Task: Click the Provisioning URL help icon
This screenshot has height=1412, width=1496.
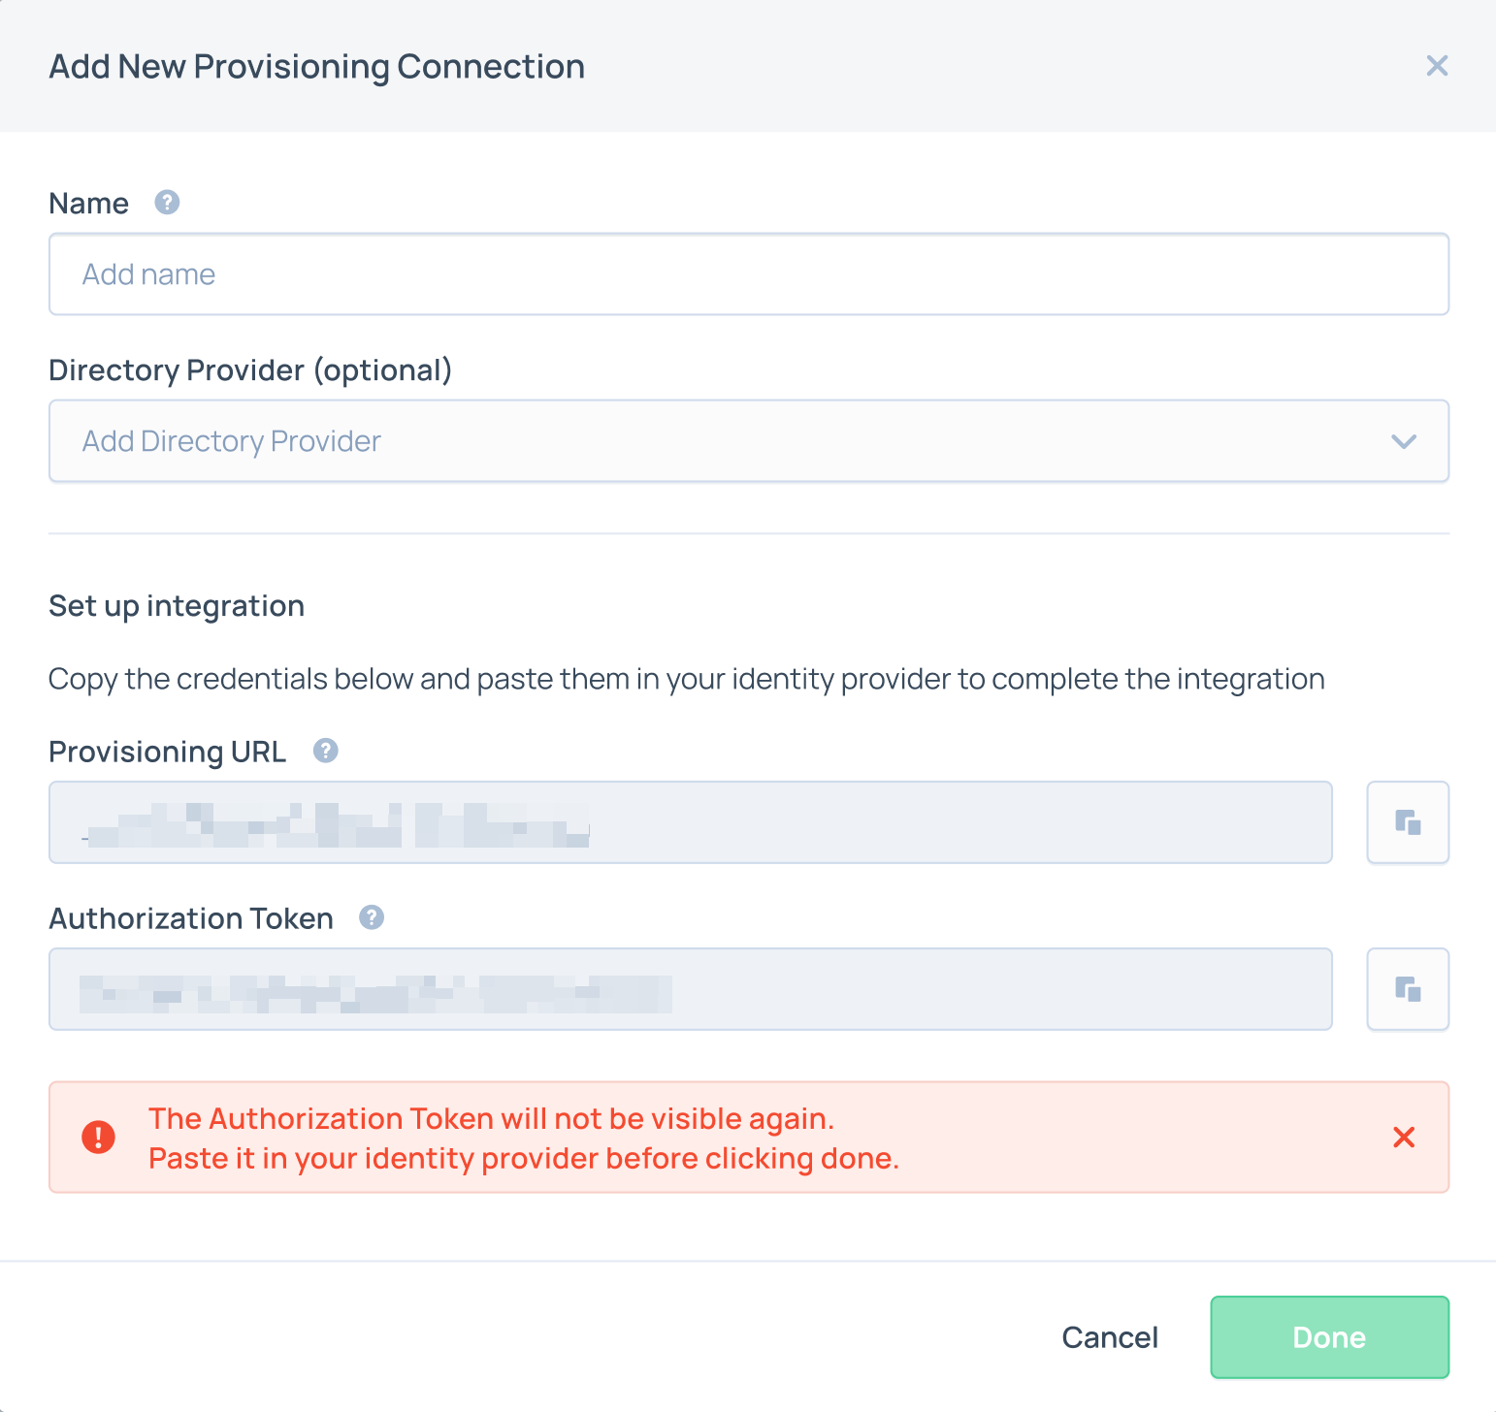Action: (326, 751)
